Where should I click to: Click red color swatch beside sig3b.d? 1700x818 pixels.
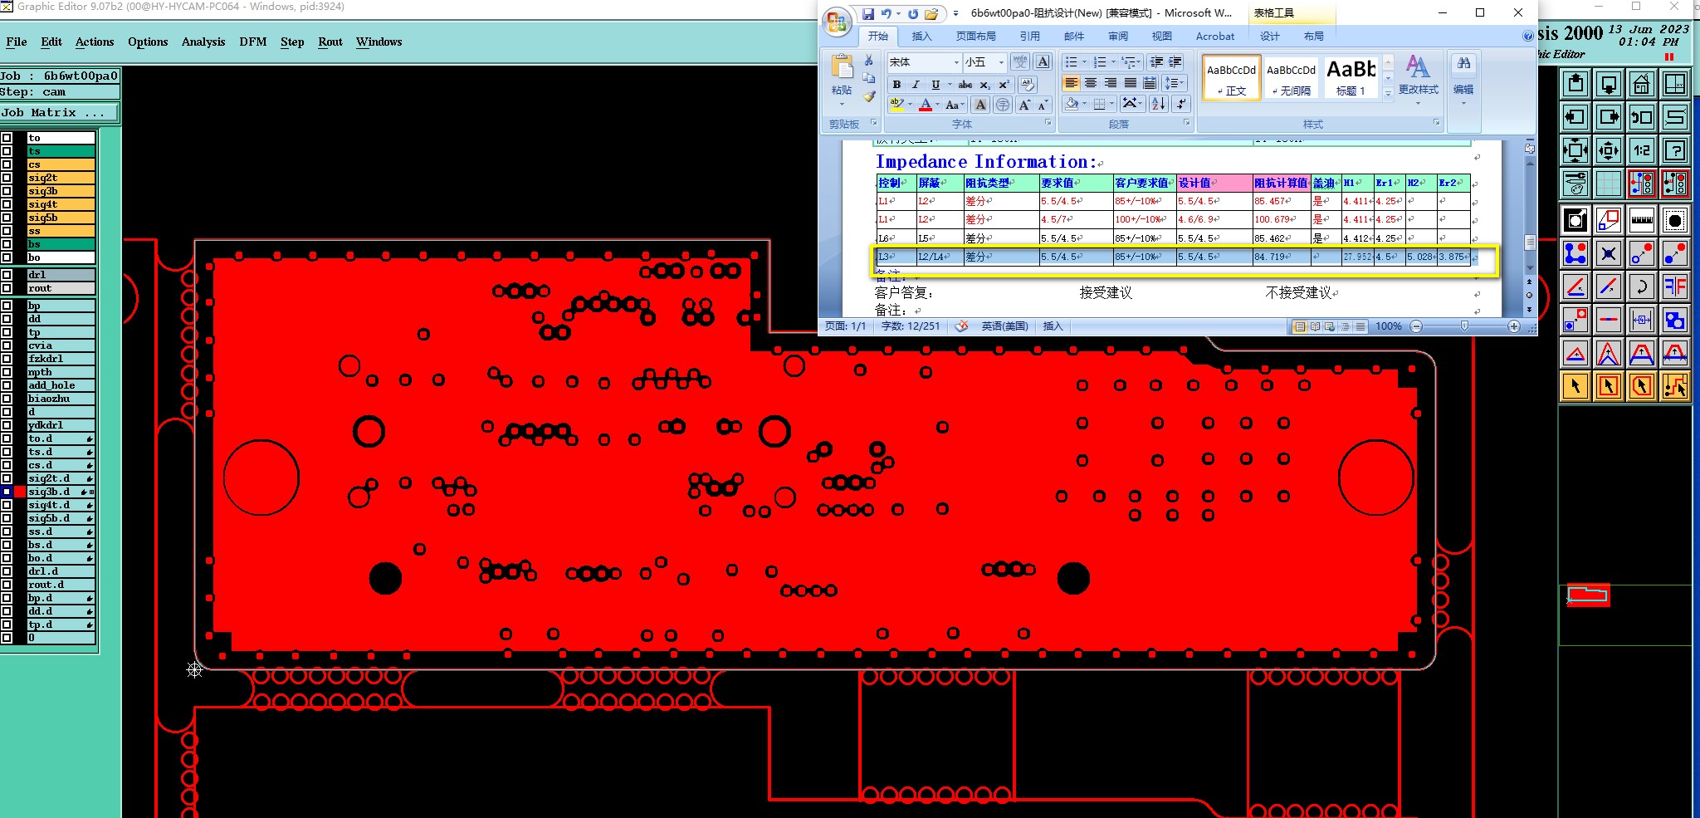pos(20,492)
